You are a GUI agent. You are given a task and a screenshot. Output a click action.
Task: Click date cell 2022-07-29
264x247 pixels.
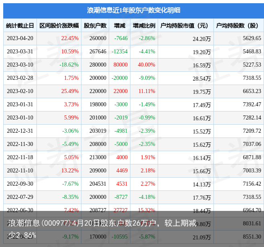coord(20,197)
